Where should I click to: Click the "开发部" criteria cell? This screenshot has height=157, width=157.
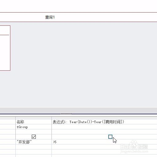[x=34, y=142]
